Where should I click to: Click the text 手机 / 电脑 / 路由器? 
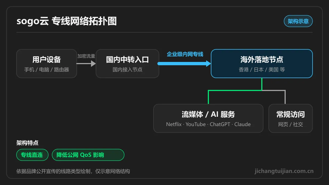[47, 70]
